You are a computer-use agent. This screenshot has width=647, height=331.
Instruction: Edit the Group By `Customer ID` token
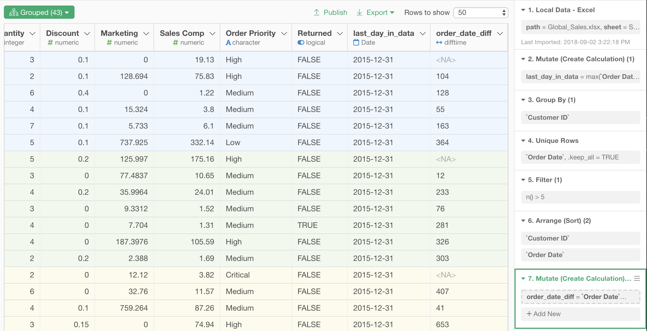[580, 118]
